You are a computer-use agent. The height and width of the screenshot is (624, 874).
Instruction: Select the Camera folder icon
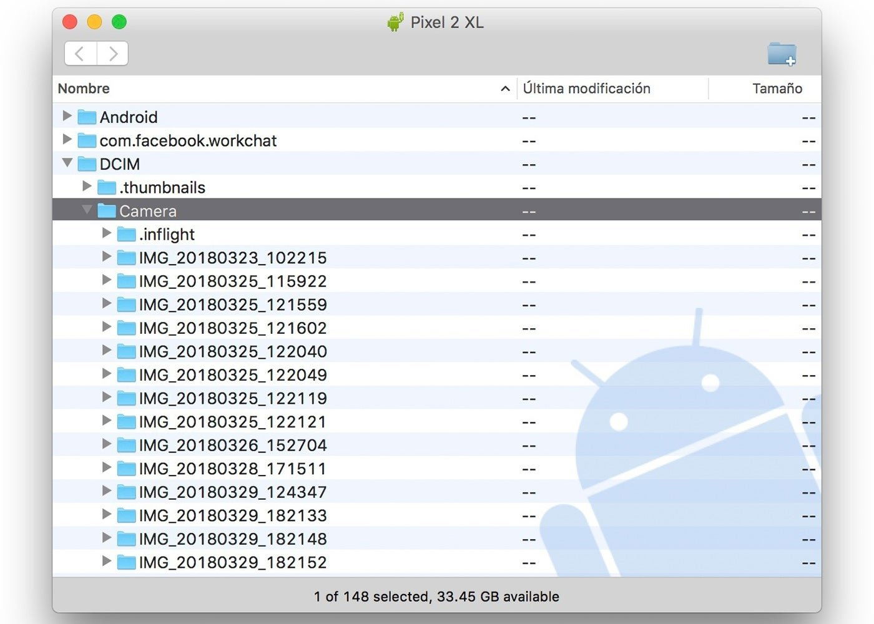click(107, 210)
